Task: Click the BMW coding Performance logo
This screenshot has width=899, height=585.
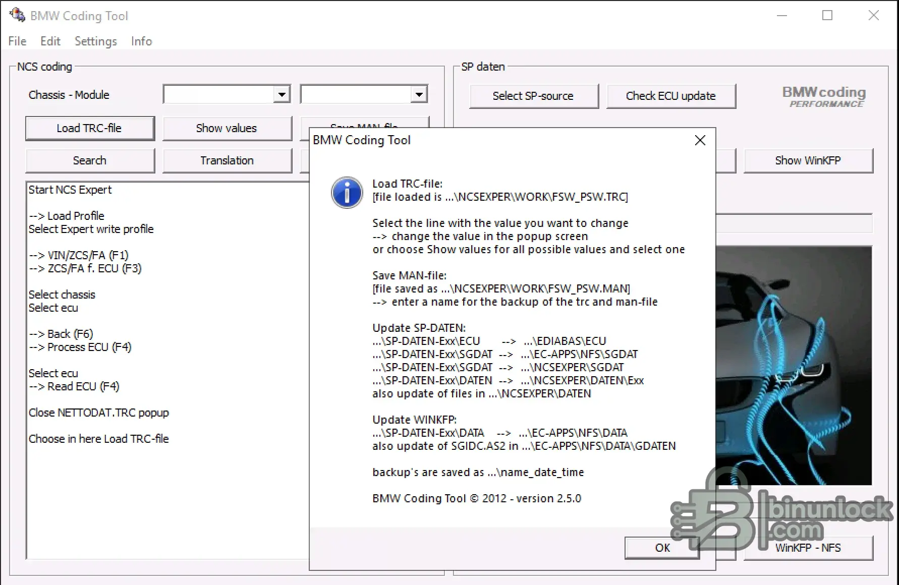Action: pyautogui.click(x=824, y=96)
